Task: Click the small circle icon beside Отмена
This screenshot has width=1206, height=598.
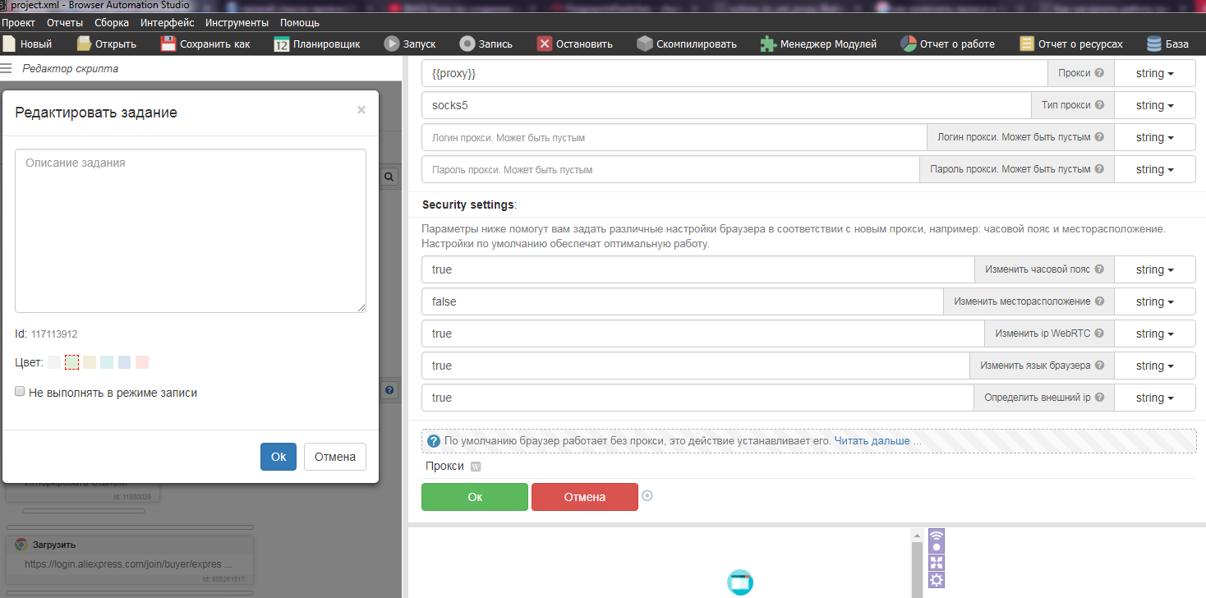Action: click(x=647, y=495)
